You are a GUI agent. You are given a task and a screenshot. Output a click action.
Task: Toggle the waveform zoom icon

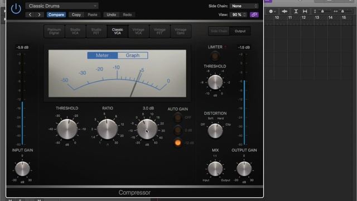284,11
